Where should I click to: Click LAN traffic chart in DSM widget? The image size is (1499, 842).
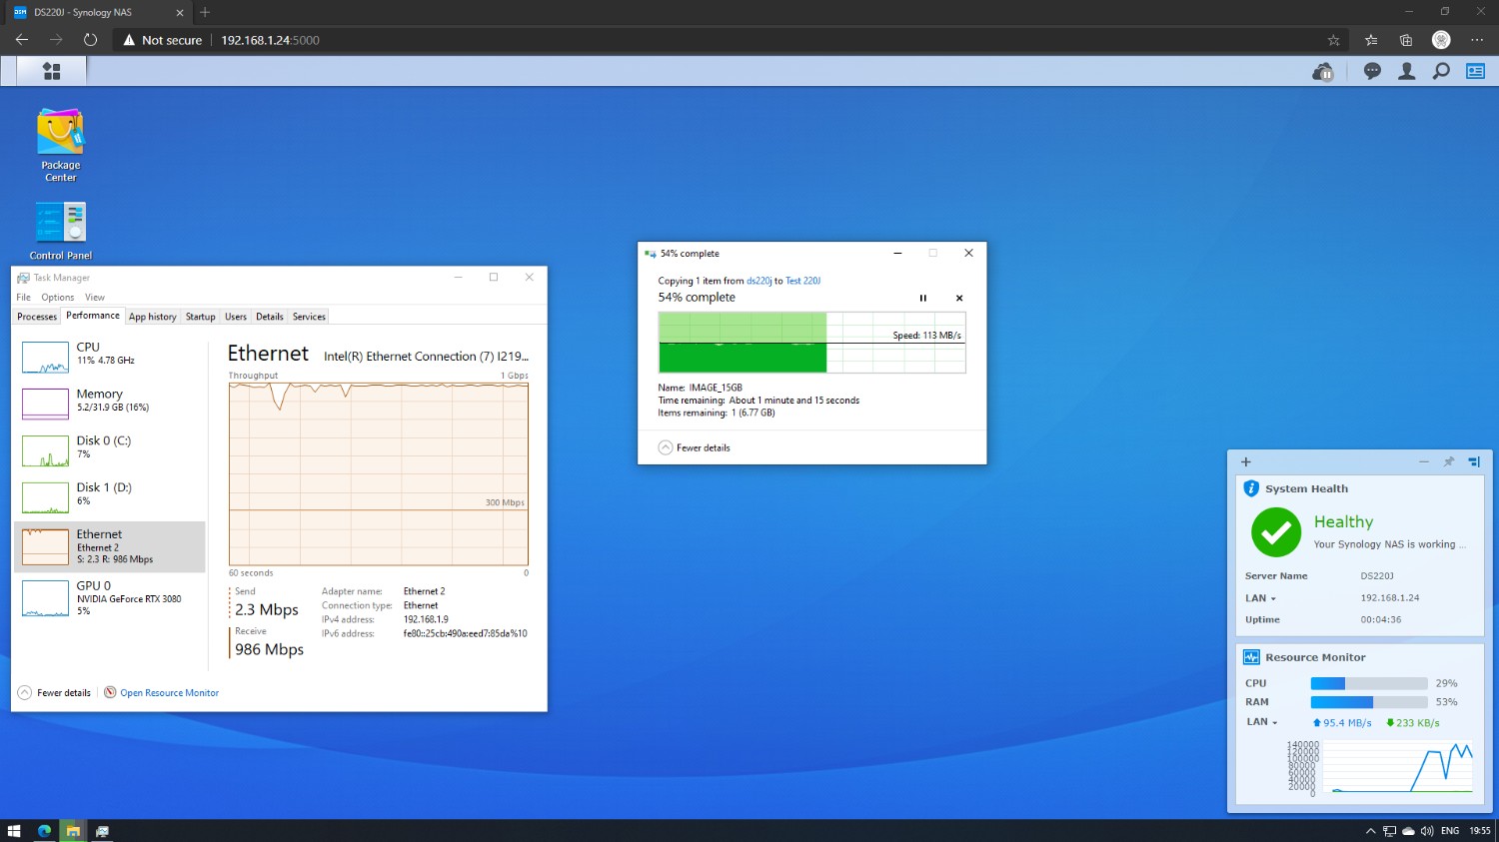[1396, 767]
